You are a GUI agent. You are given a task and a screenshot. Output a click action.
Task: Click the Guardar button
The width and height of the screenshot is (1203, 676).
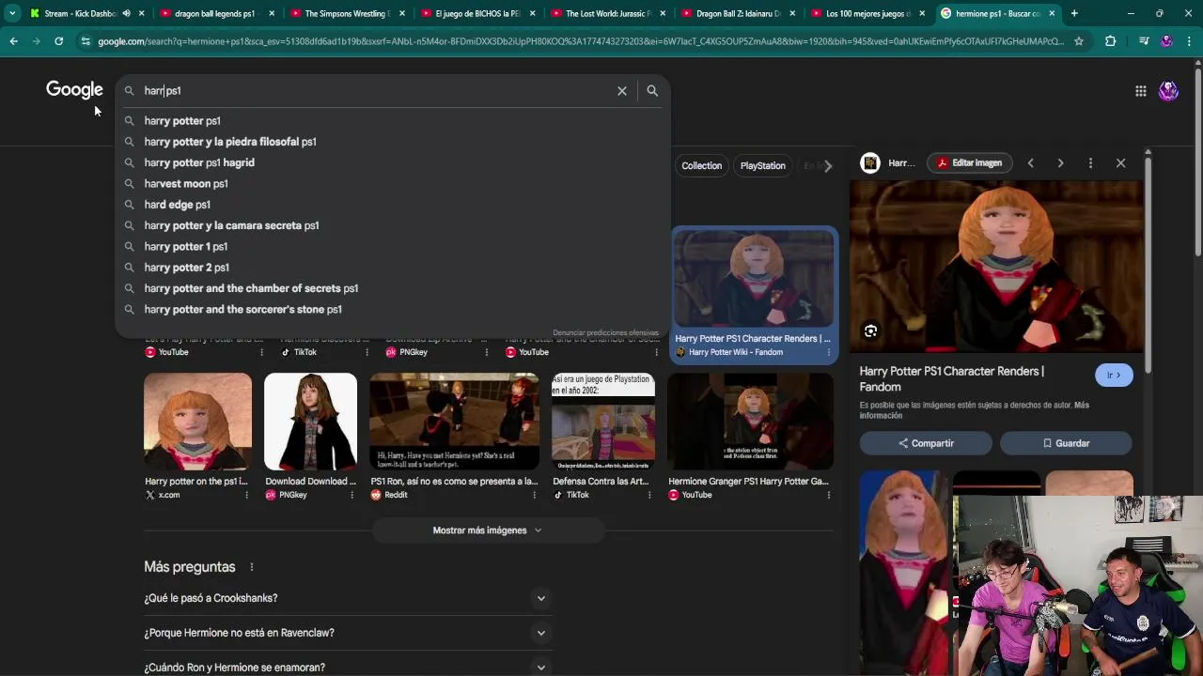(1066, 443)
